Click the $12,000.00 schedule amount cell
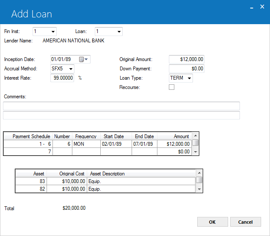Image resolution: width=270 pixels, height=236 pixels. pos(174,144)
